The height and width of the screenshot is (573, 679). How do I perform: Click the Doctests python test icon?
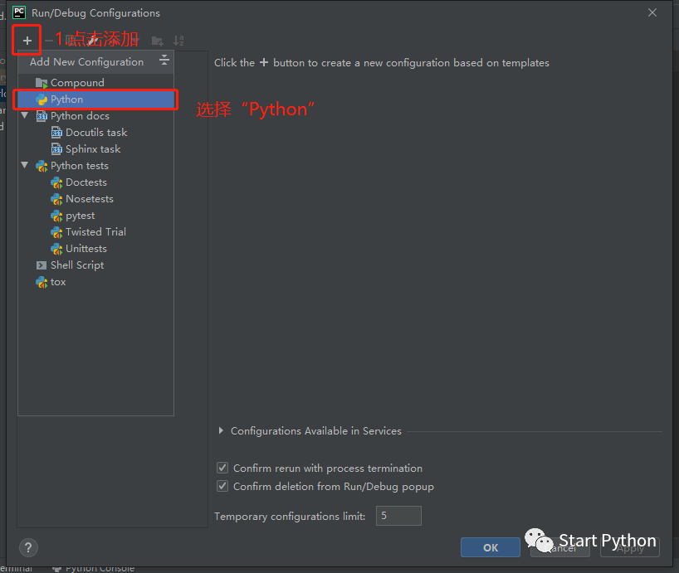56,183
